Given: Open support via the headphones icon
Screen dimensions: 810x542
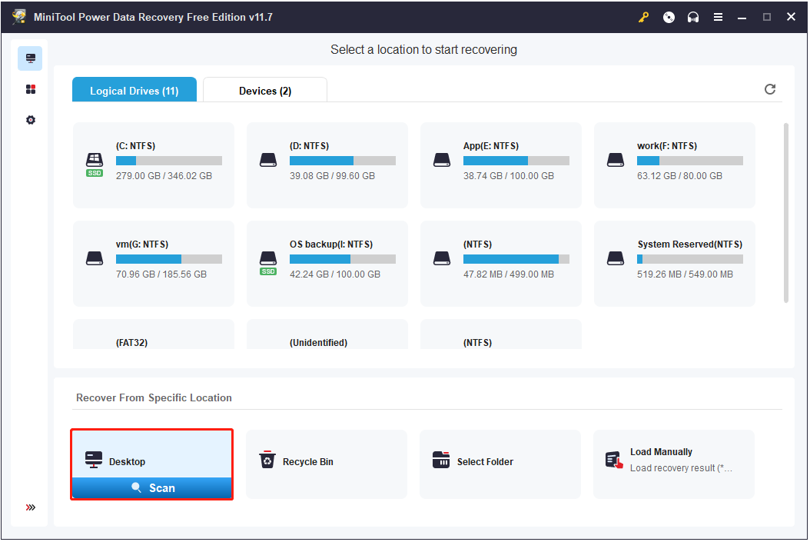Looking at the screenshot, I should (693, 16).
